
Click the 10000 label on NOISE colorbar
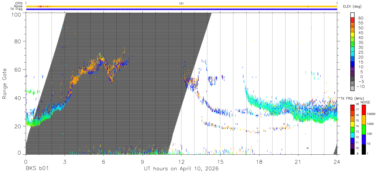371,114
